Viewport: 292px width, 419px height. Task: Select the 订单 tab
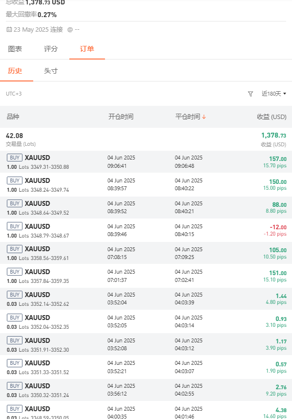(x=87, y=49)
